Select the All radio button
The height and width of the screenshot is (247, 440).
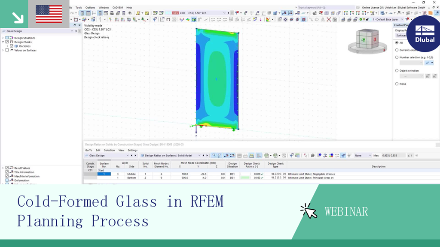click(397, 43)
